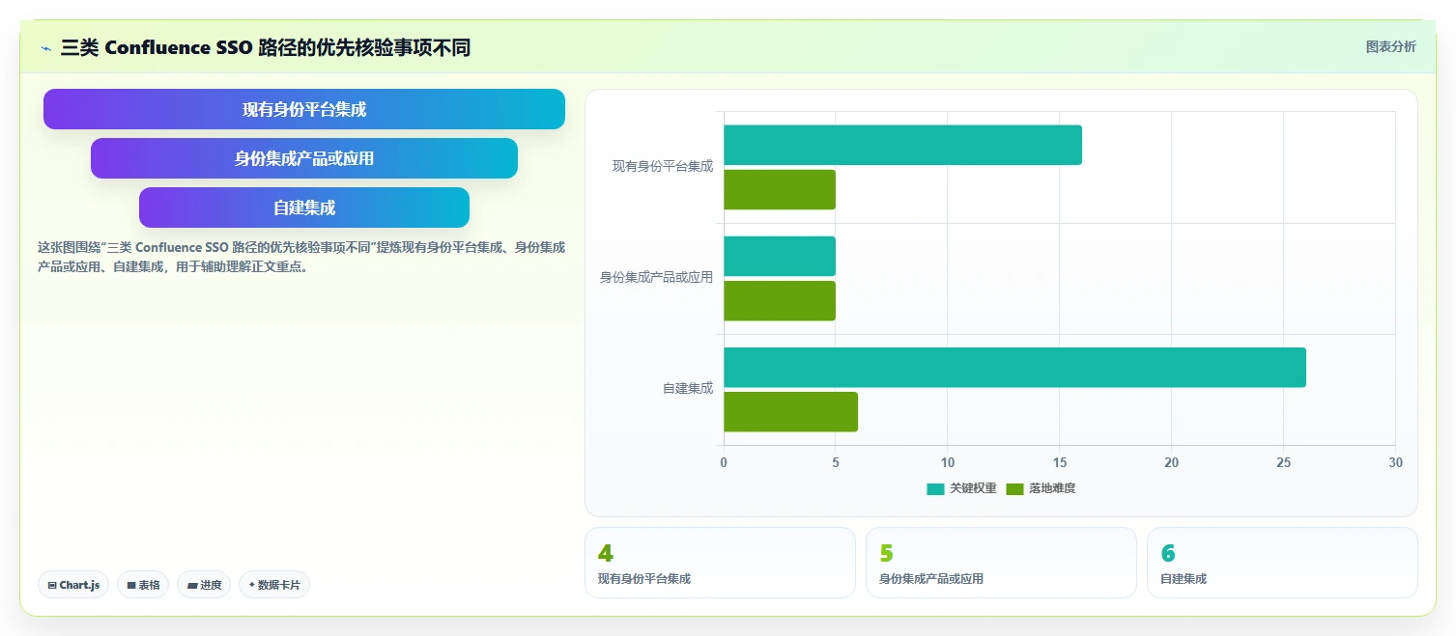The height and width of the screenshot is (636, 1456).
Task: Click the 进度 tag chip
Action: coord(204,585)
